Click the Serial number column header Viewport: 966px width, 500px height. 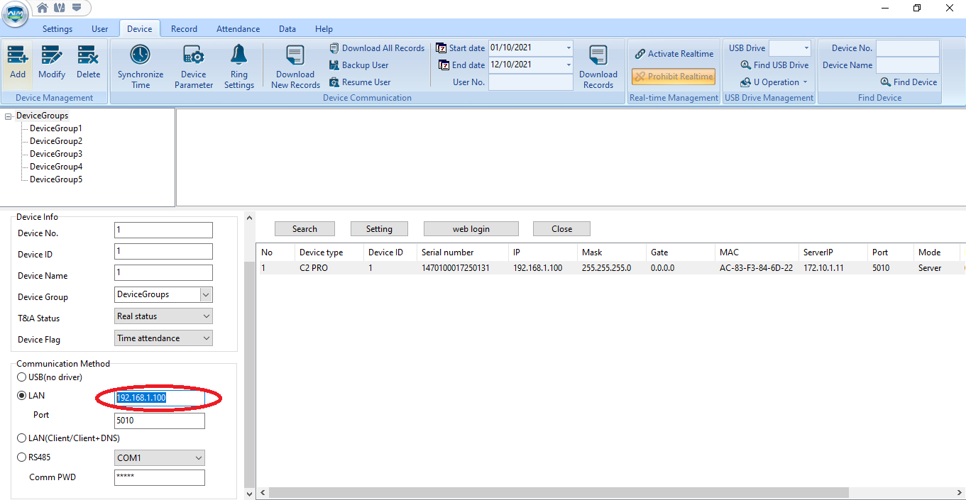(x=462, y=252)
